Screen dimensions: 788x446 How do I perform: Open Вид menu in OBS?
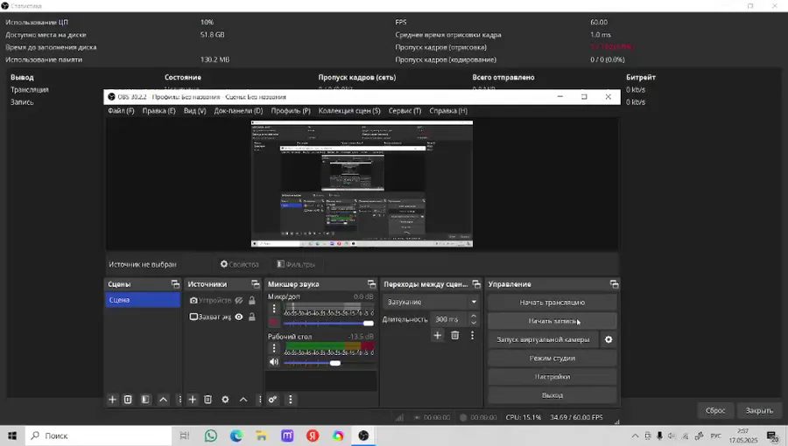194,111
